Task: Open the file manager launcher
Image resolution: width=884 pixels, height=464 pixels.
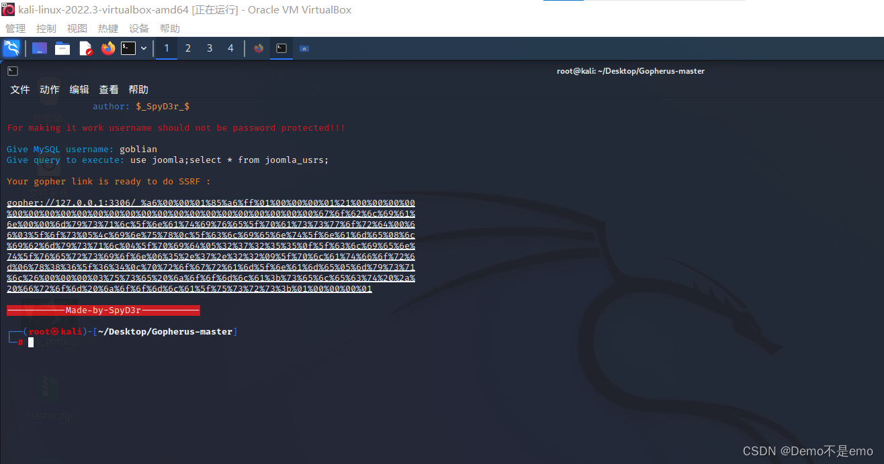Action: click(62, 48)
